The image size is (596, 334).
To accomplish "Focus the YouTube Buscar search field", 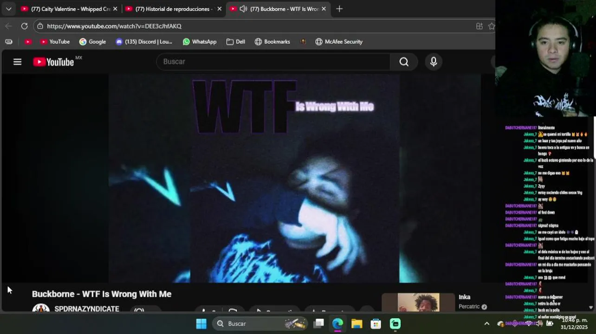I will (273, 62).
